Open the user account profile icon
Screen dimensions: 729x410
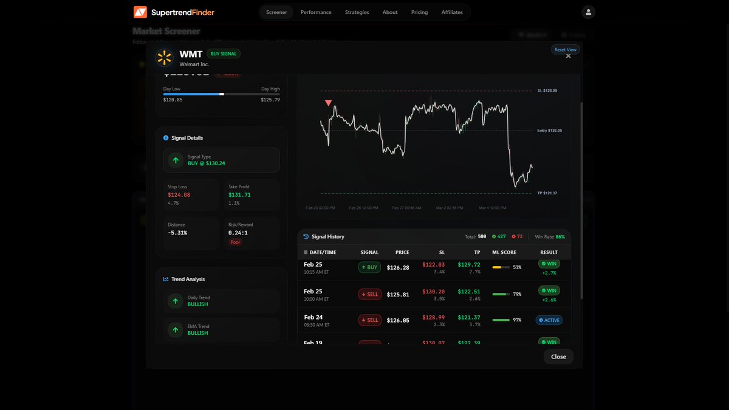coord(588,12)
